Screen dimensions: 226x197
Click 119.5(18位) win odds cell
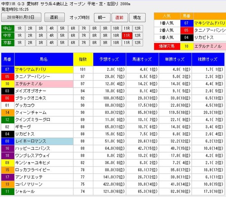click(175, 113)
